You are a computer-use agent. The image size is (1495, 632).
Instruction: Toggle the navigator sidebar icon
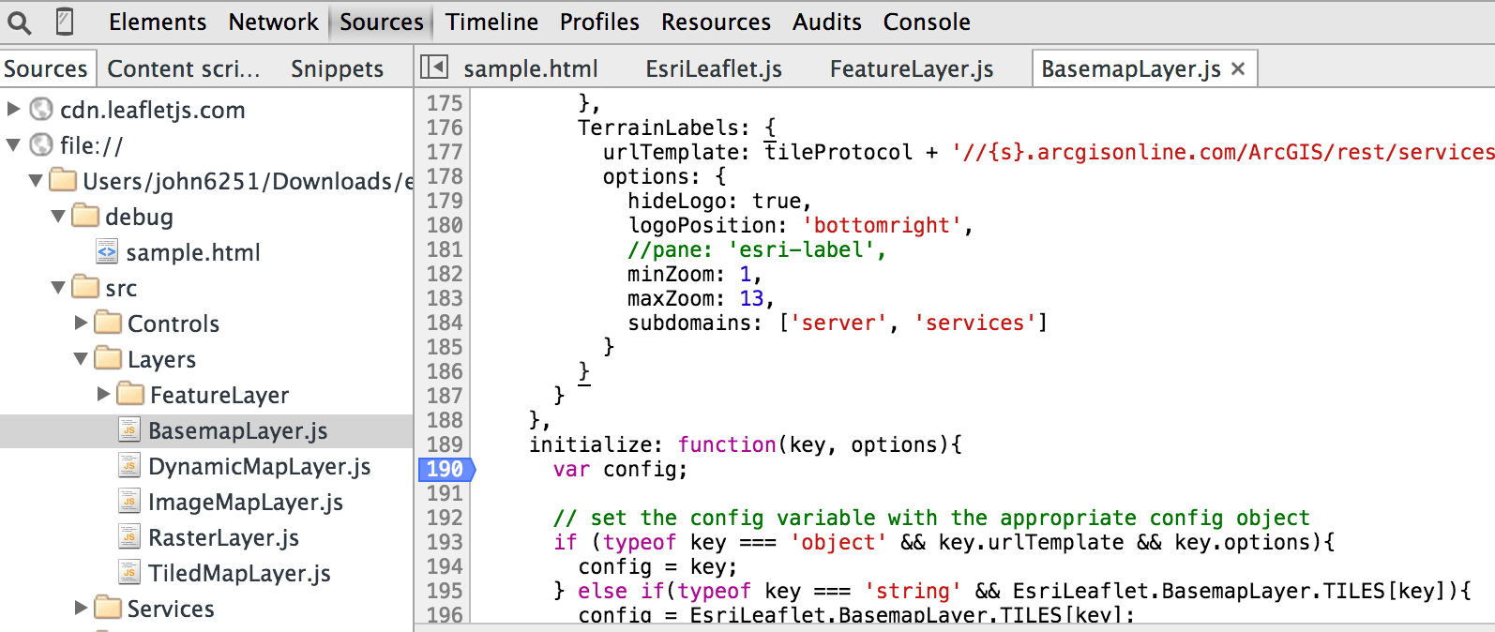pyautogui.click(x=433, y=68)
